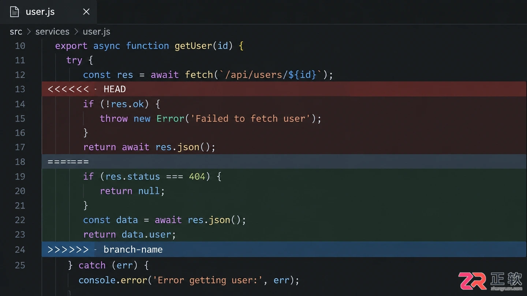Click line number 15 in the gutter

pos(20,119)
